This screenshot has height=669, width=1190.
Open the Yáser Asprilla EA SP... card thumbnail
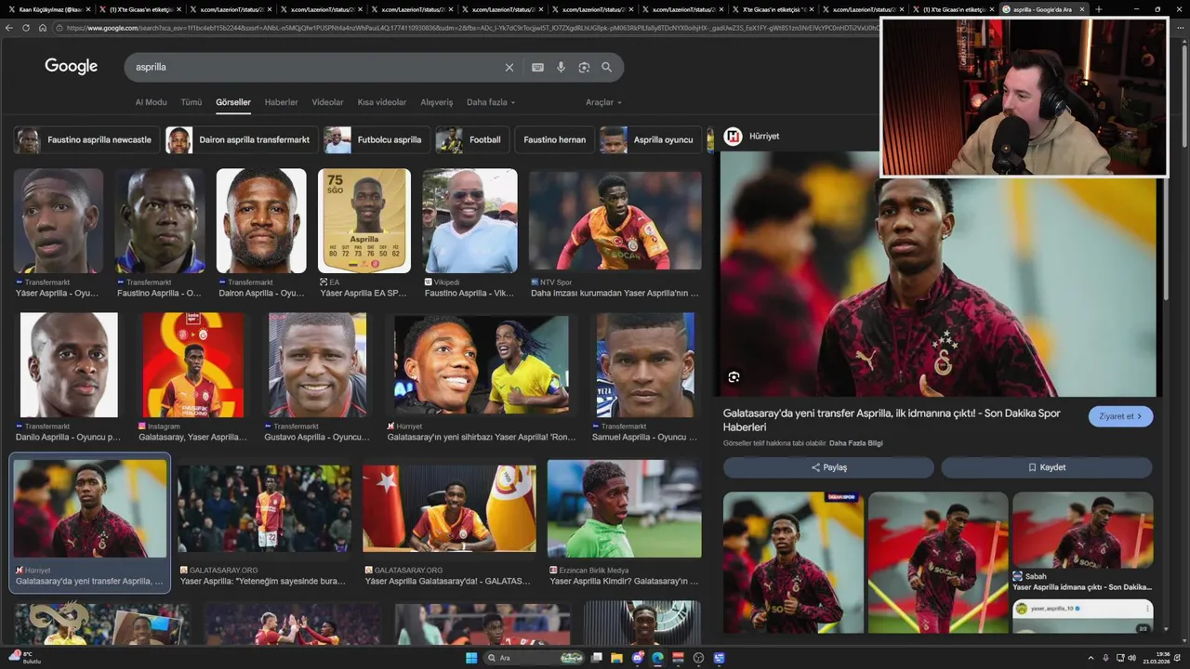point(364,221)
